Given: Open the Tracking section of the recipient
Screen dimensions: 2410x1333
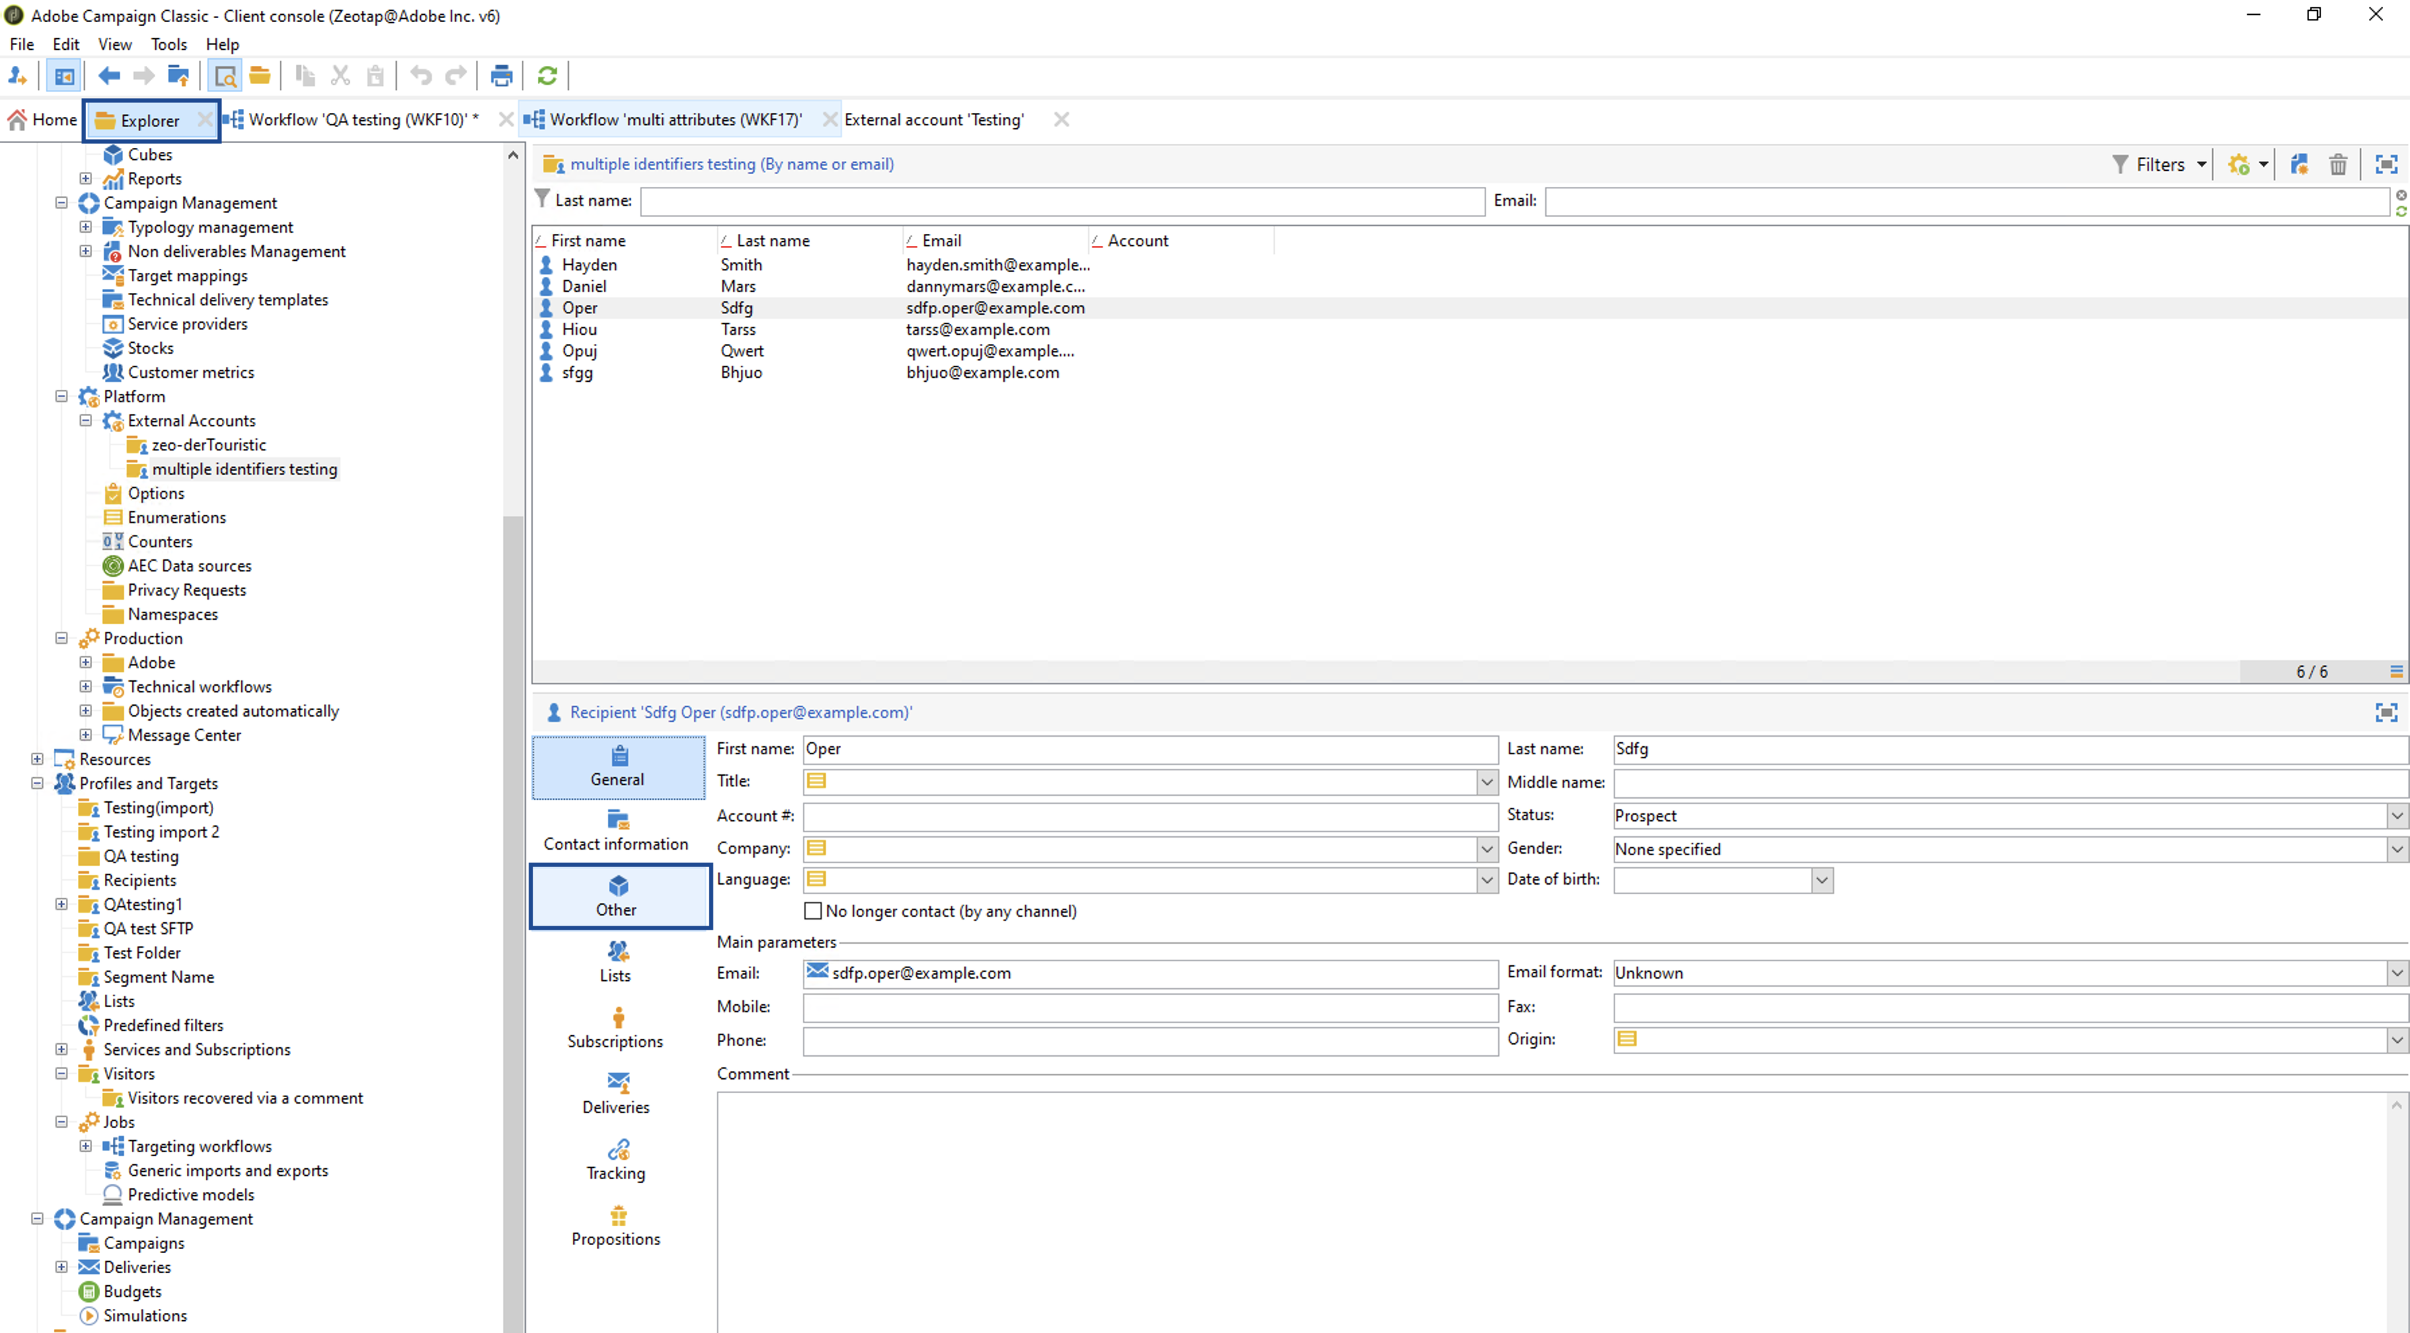Looking at the screenshot, I should pos(615,1159).
